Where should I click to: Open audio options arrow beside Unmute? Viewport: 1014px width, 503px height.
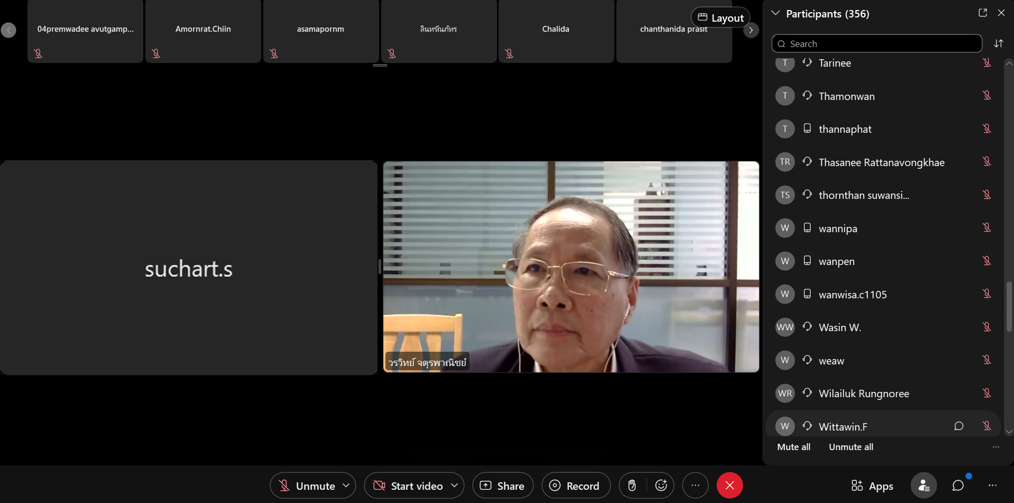coord(346,486)
